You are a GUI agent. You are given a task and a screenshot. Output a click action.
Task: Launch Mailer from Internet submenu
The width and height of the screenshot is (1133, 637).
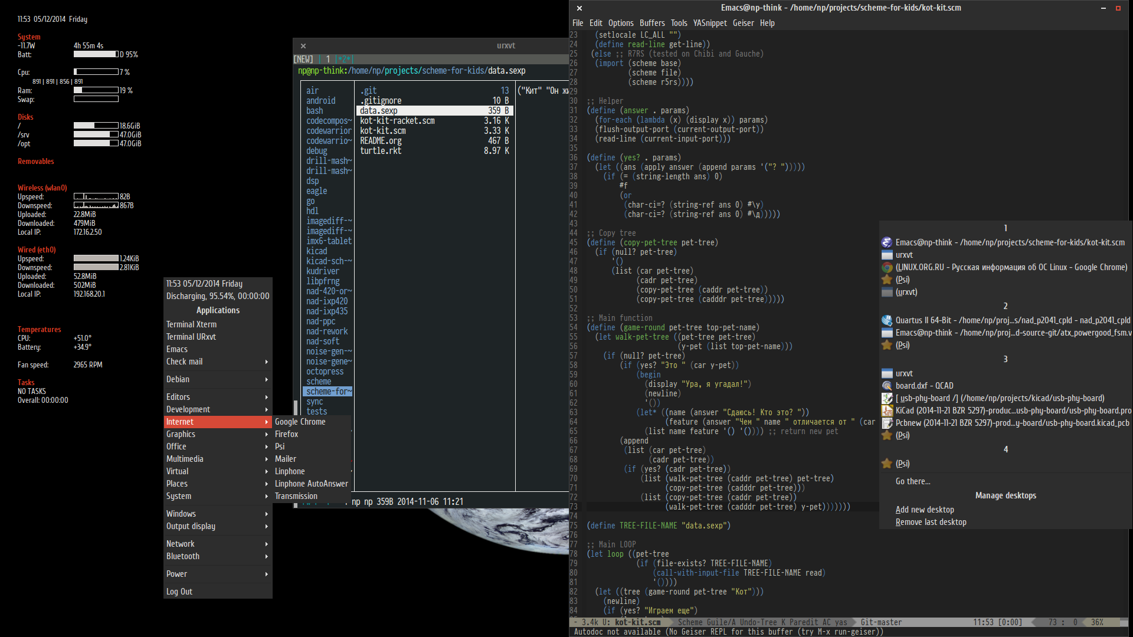312,459
